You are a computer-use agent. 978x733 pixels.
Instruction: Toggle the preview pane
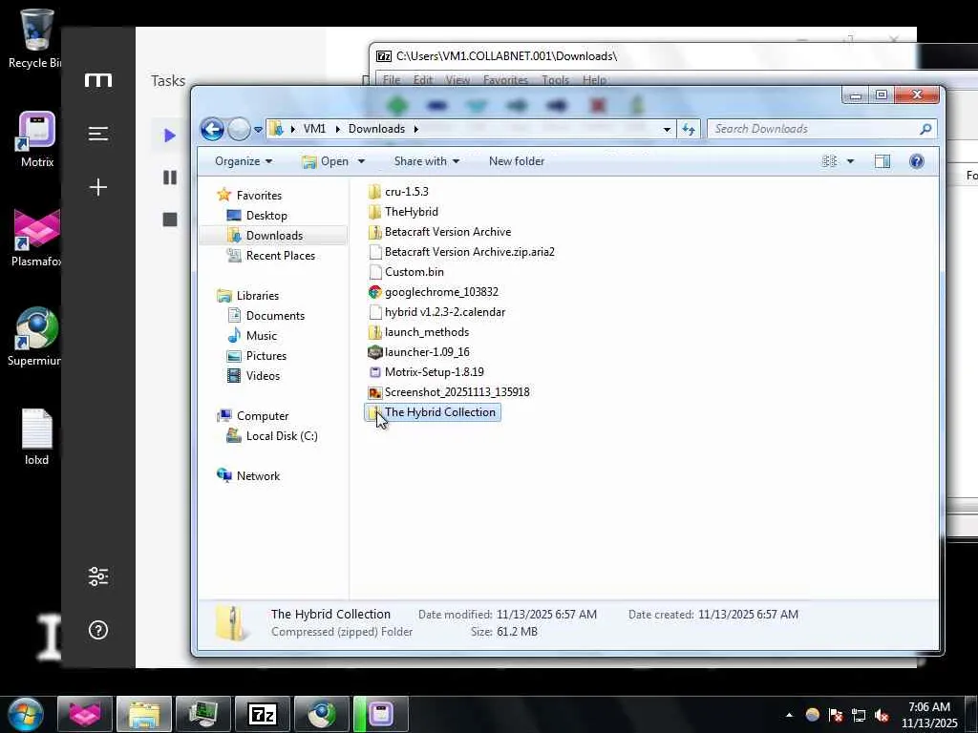point(882,161)
